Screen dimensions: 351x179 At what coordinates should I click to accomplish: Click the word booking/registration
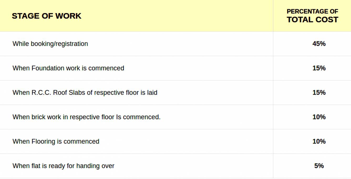[x=59, y=44]
